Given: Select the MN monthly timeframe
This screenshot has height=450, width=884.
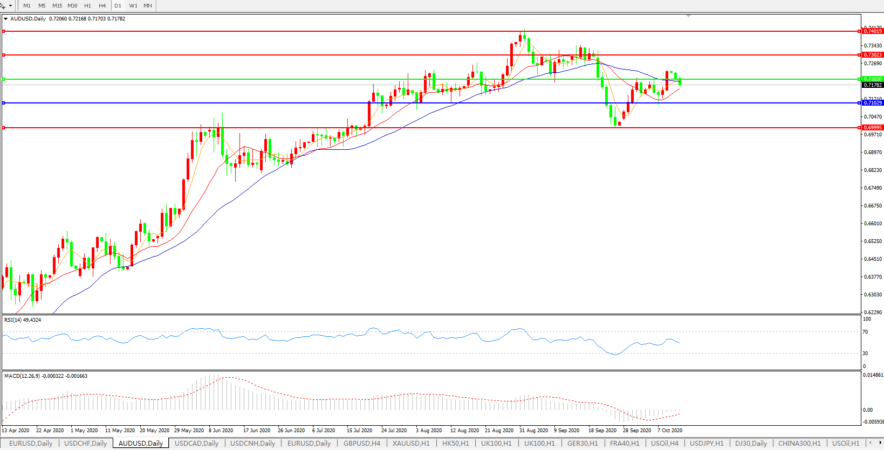Looking at the screenshot, I should tap(148, 6).
